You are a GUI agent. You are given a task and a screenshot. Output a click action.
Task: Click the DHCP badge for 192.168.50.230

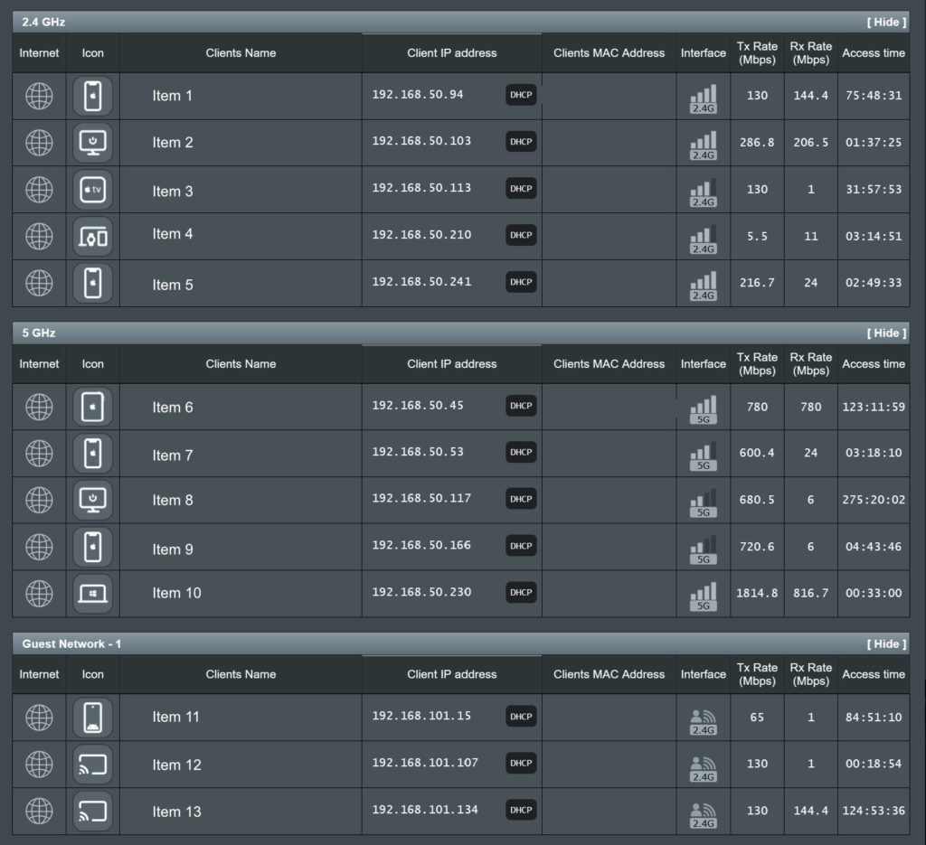(x=521, y=592)
